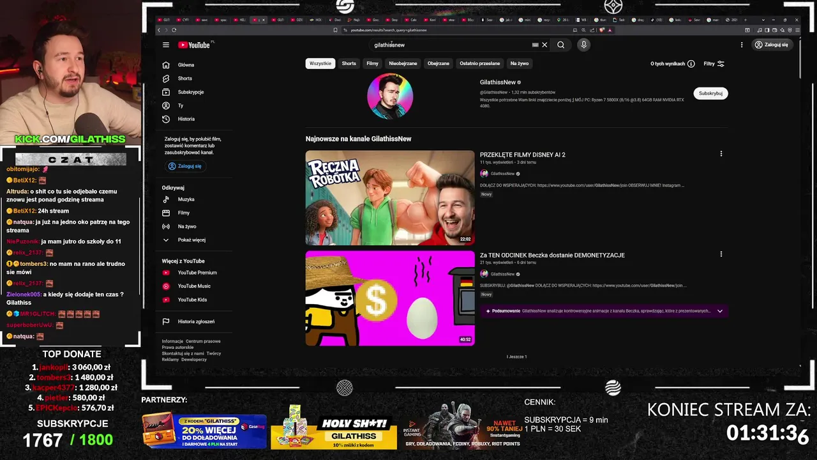The height and width of the screenshot is (460, 817).
Task: Expand the Podsumowanie summary chevron
Action: pos(720,311)
